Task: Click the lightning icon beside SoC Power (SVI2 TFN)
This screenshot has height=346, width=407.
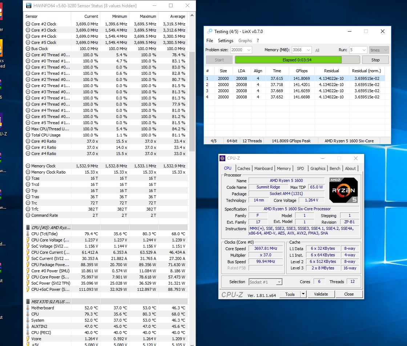Action: point(28,283)
